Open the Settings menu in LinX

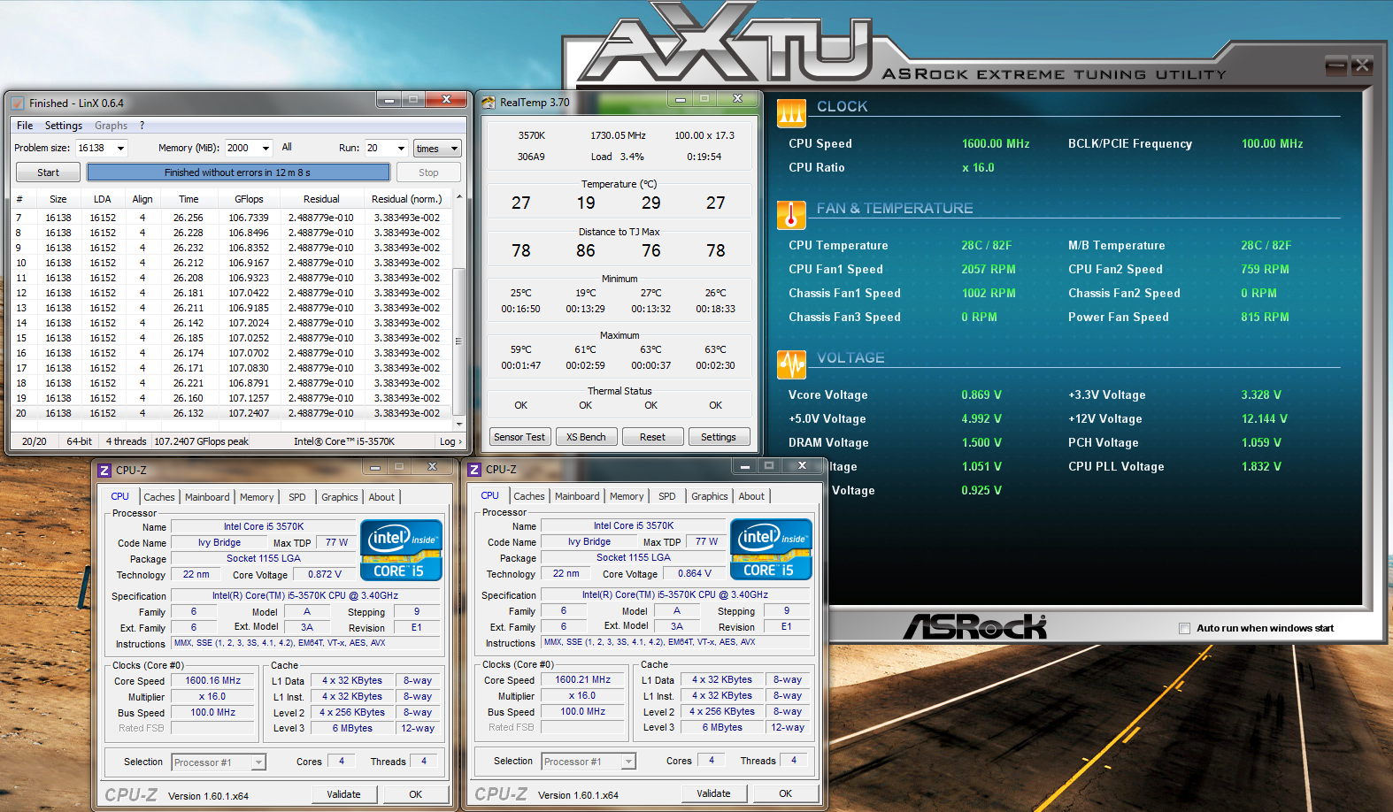point(64,126)
